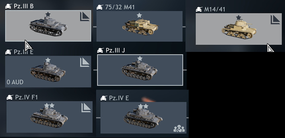Click the tank icon beside Pz.III B label
This screenshot has width=285, height=138.
(x=9, y=6)
